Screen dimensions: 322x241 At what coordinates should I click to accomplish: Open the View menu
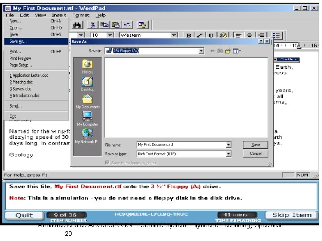pos(40,15)
